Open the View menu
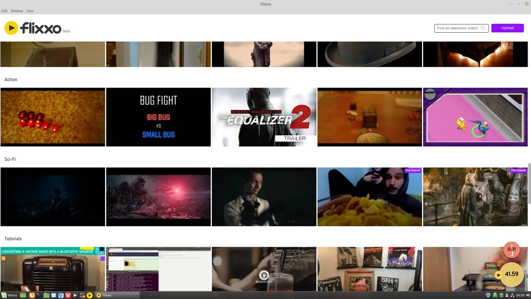This screenshot has height=299, width=531. click(30, 11)
